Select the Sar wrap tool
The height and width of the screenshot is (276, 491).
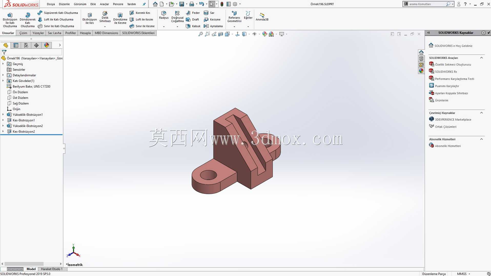(x=209, y=13)
